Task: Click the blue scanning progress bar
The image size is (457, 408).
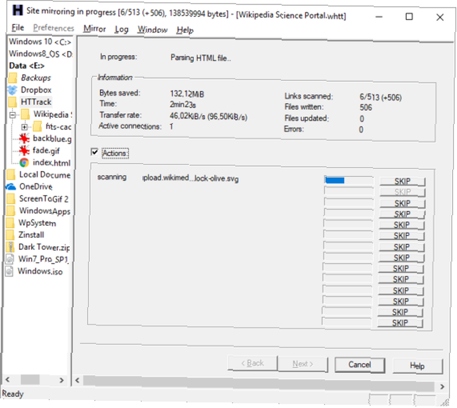Action: (x=349, y=180)
